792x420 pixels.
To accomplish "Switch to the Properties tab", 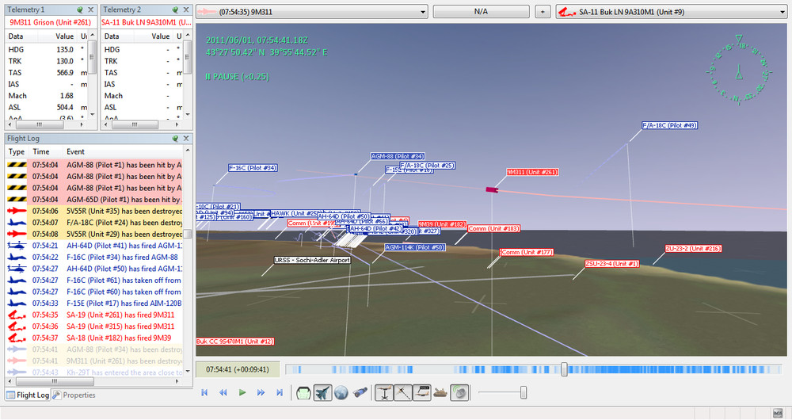I will pyautogui.click(x=74, y=395).
